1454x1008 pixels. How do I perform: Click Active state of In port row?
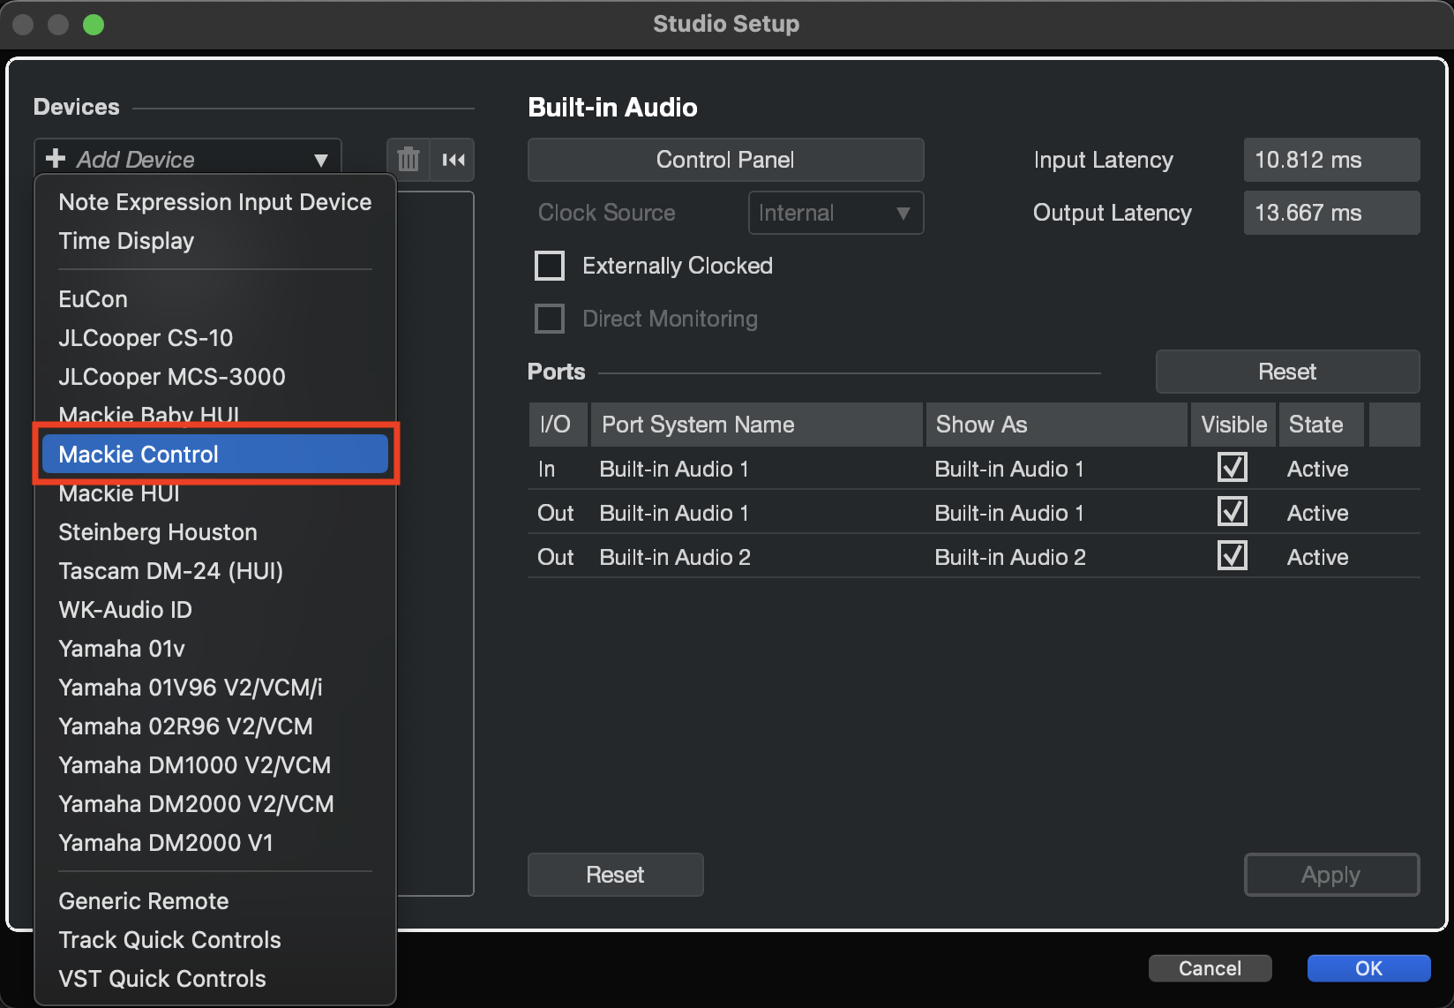[x=1317, y=469]
